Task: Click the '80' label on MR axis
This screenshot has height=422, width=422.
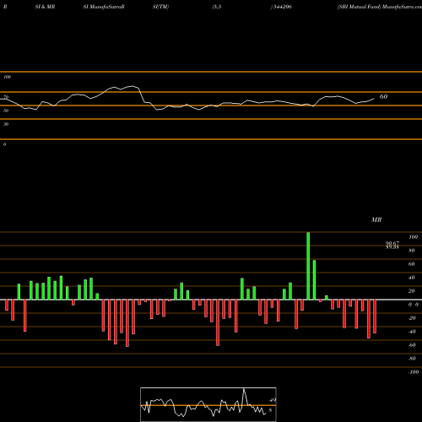Action: tap(412, 251)
